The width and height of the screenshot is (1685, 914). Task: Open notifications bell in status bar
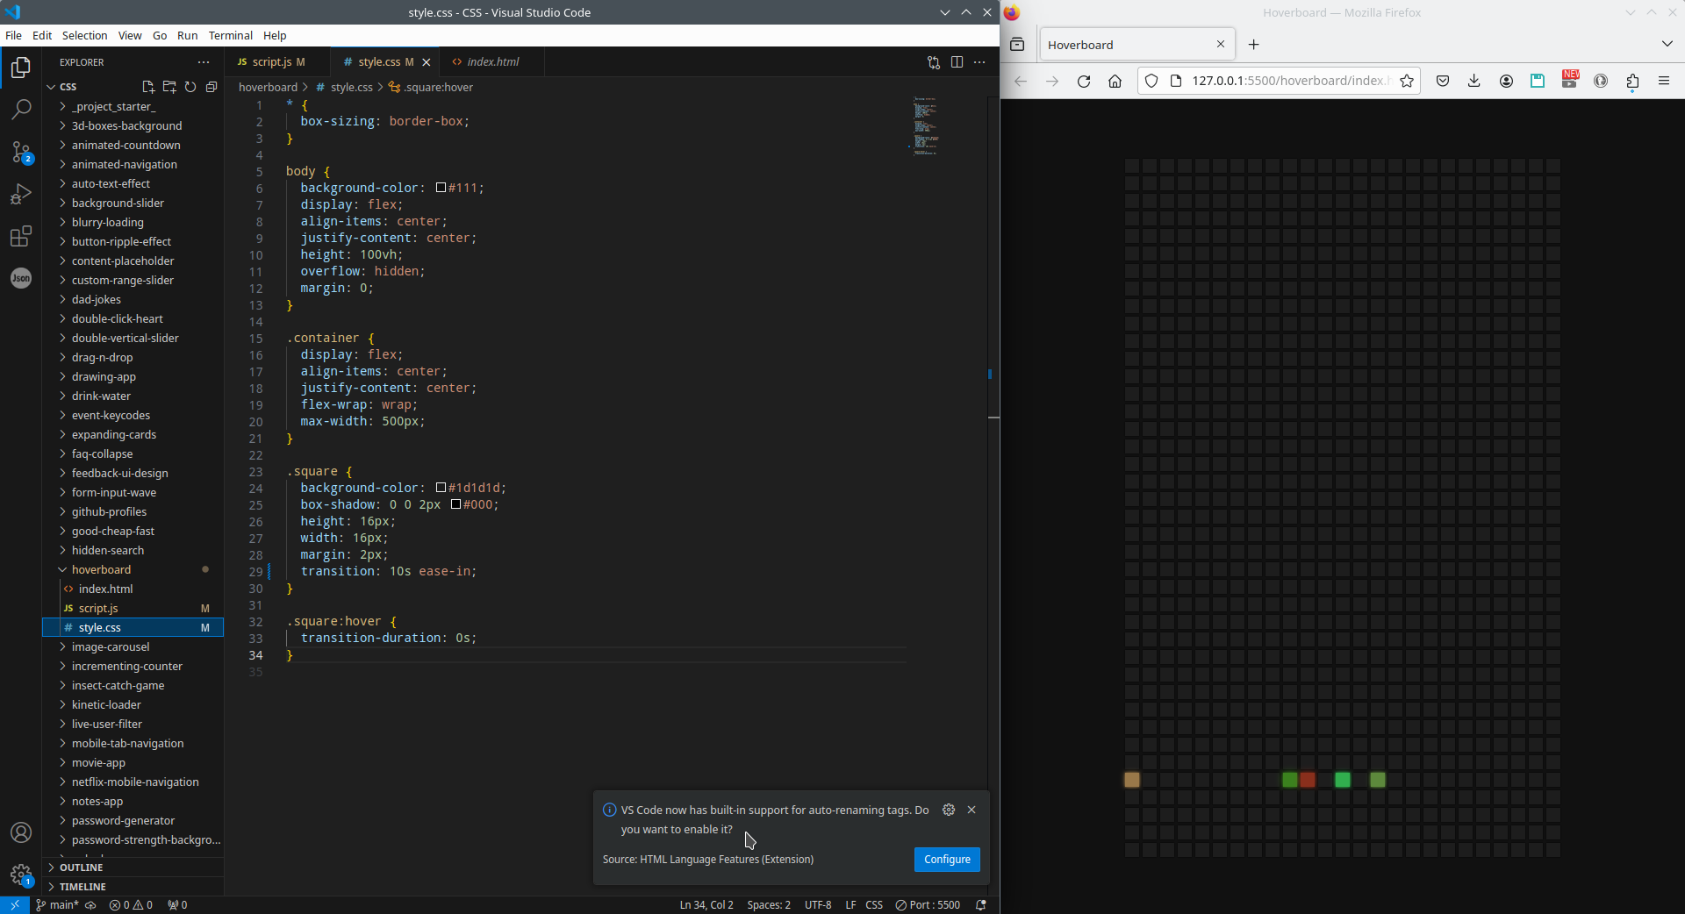click(x=981, y=905)
